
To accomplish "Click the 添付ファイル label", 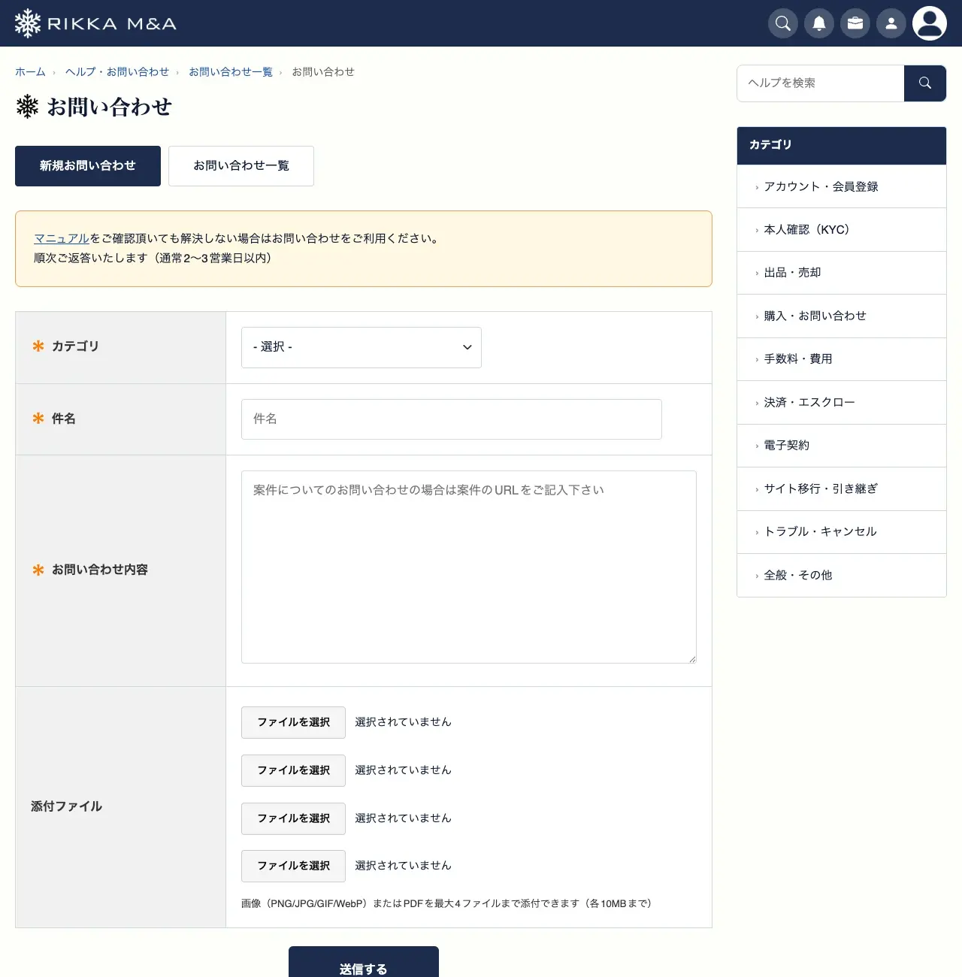I will 66,806.
